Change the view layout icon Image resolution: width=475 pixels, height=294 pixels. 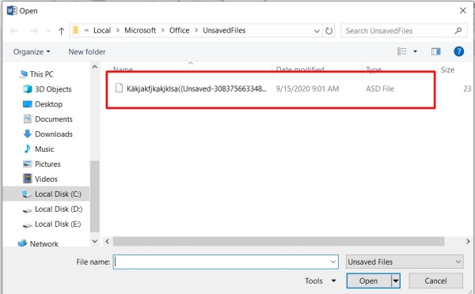[x=402, y=51]
